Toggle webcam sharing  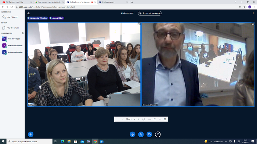pyautogui.click(x=149, y=134)
